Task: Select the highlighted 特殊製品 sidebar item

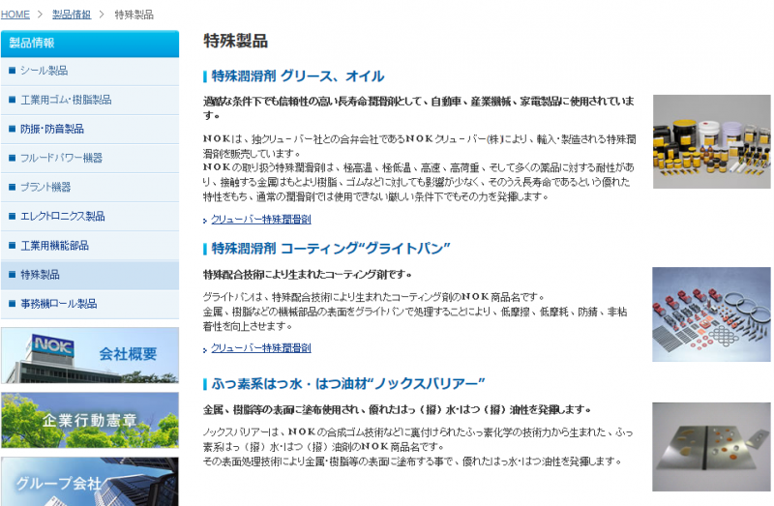Action: pos(90,275)
